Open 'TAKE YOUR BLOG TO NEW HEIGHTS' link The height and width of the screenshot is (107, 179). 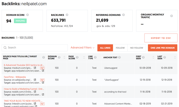(x=23, y=101)
